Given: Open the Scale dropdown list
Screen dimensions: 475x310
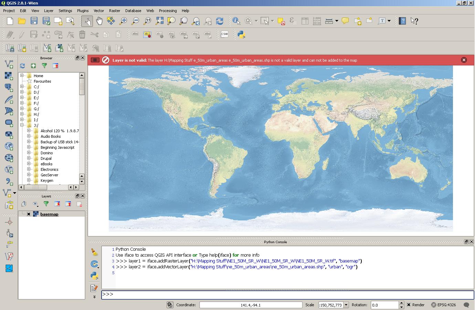Looking at the screenshot, I should click(346, 305).
